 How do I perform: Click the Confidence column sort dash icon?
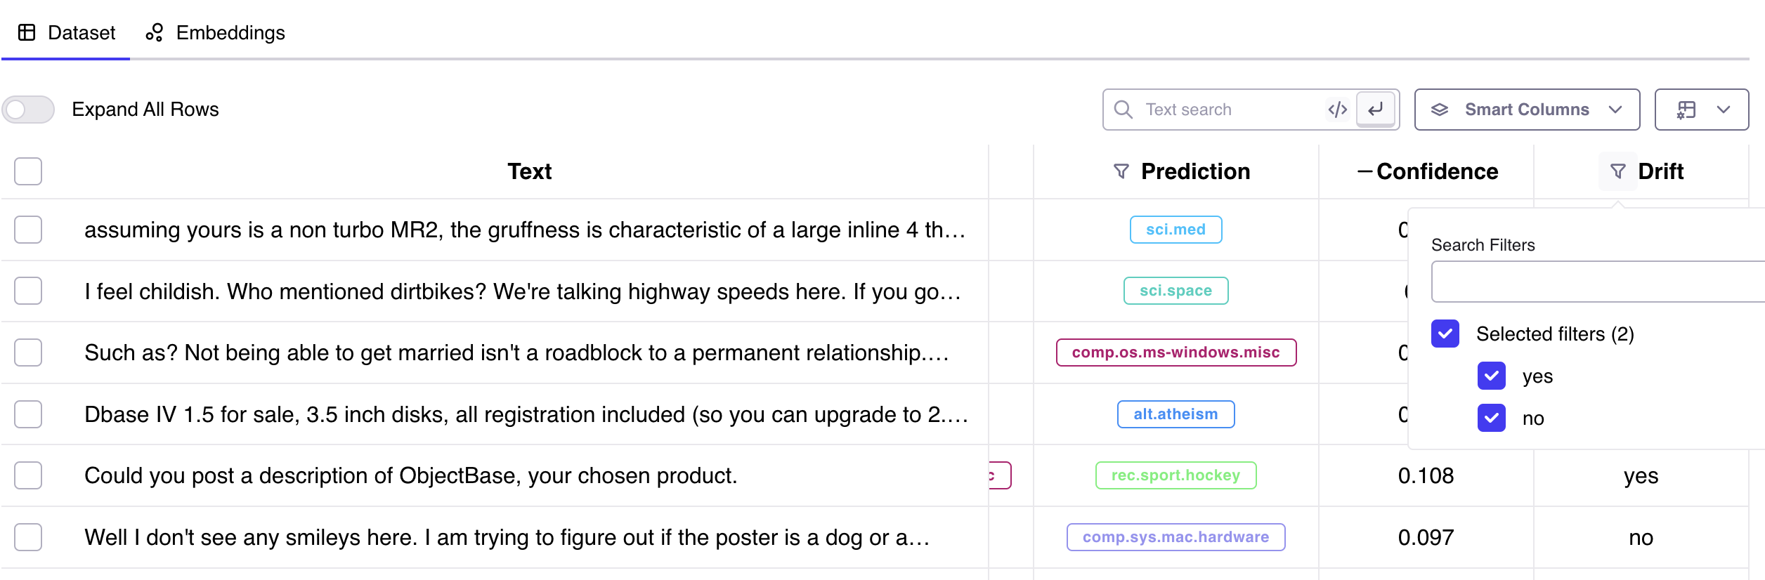pos(1365,171)
